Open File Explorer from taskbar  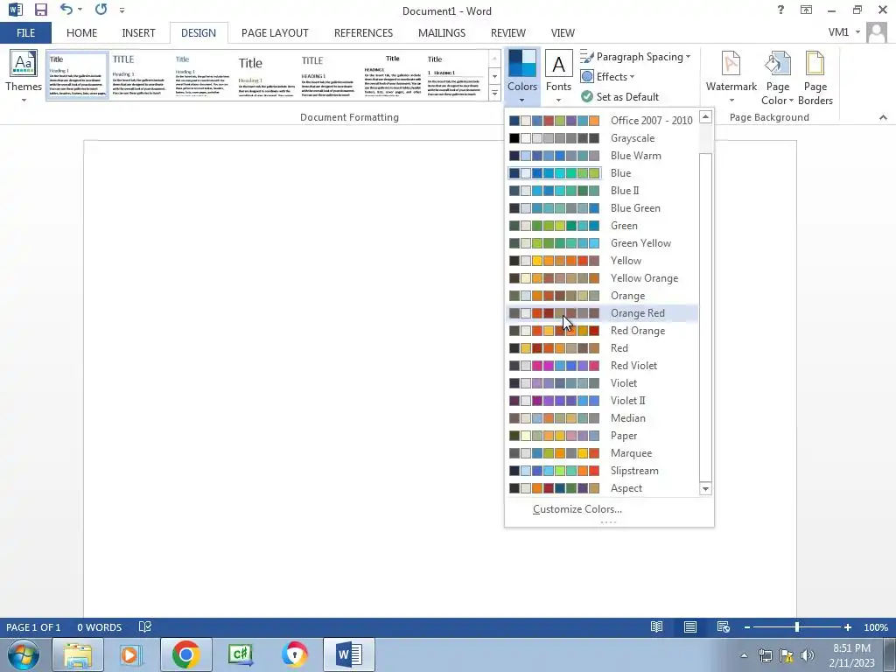(x=78, y=654)
